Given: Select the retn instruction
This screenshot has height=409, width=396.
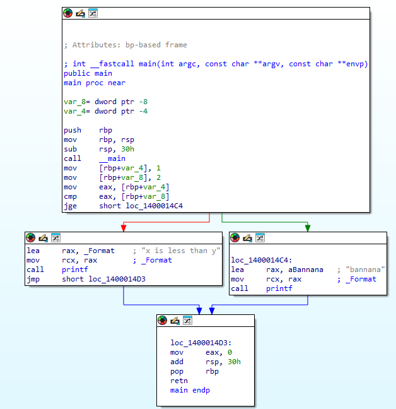Looking at the screenshot, I should click(x=179, y=381).
